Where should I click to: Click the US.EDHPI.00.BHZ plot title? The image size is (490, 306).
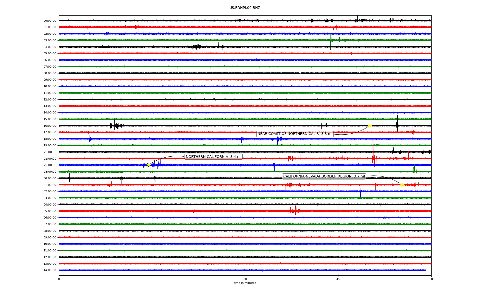(245, 8)
